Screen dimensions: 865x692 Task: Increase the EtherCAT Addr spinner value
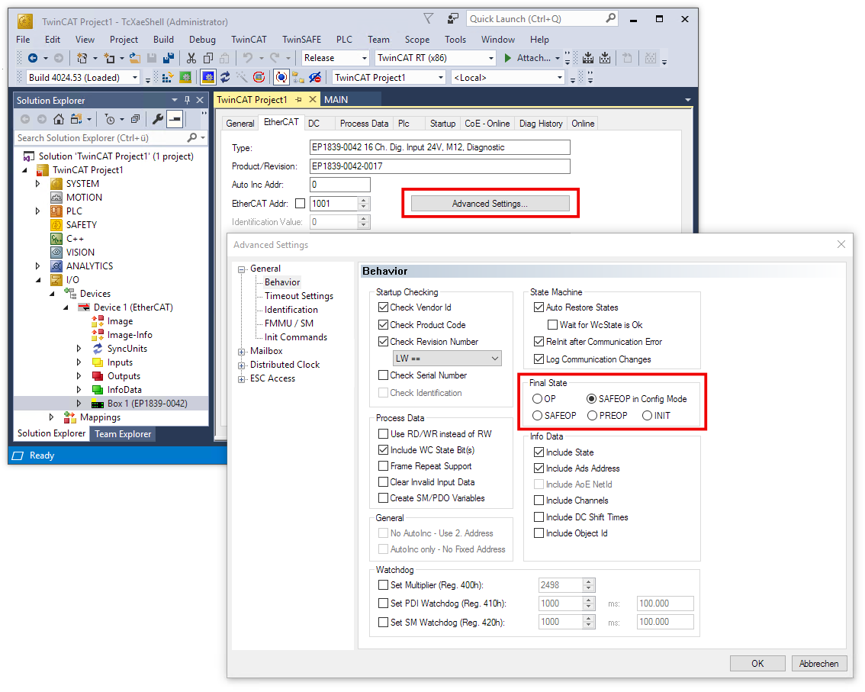click(x=364, y=201)
